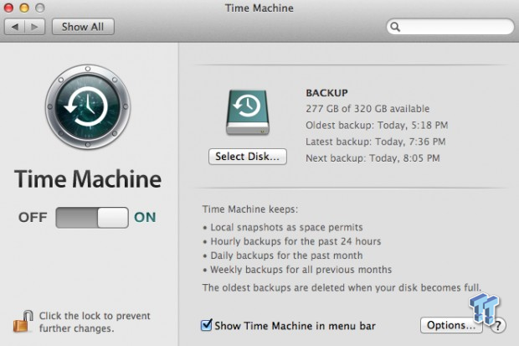Image resolution: width=519 pixels, height=346 pixels.
Task: Click the Time Machine window title
Action: point(259,8)
